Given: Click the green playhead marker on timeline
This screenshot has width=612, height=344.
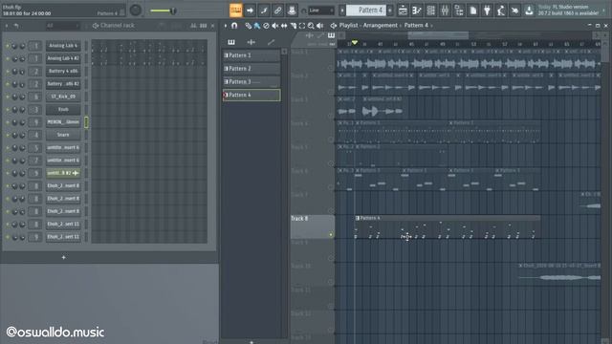Looking at the screenshot, I should (355, 42).
